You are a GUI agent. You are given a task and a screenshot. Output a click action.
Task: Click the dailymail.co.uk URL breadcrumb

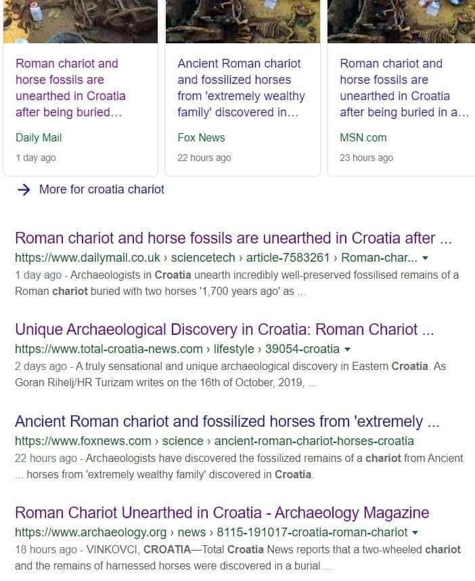point(216,258)
